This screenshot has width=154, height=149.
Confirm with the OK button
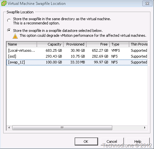[x=86, y=142]
